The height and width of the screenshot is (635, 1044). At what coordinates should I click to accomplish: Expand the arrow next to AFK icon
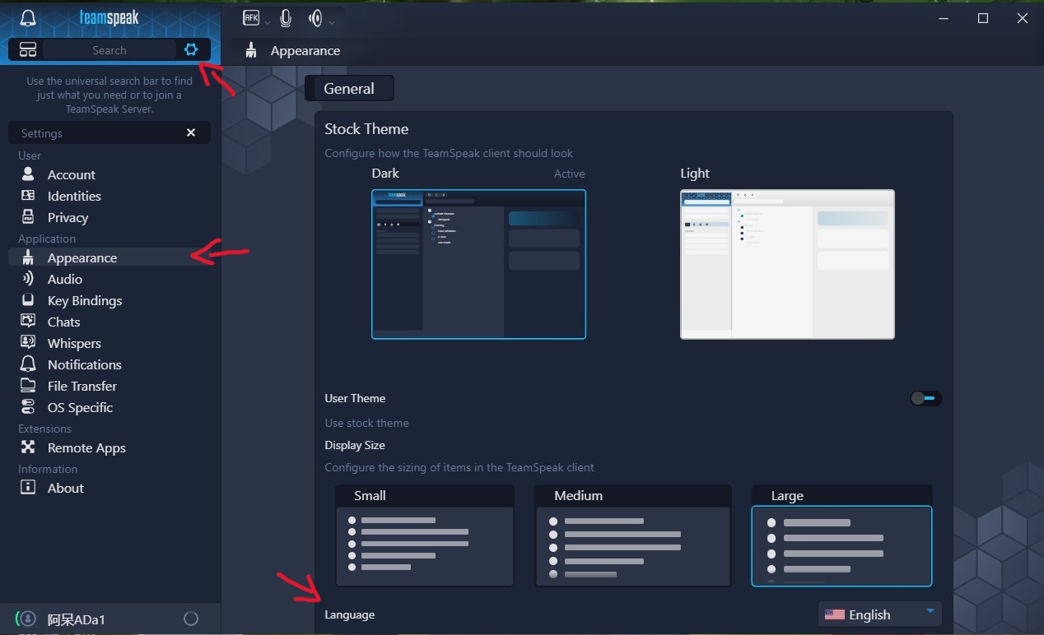(x=268, y=22)
